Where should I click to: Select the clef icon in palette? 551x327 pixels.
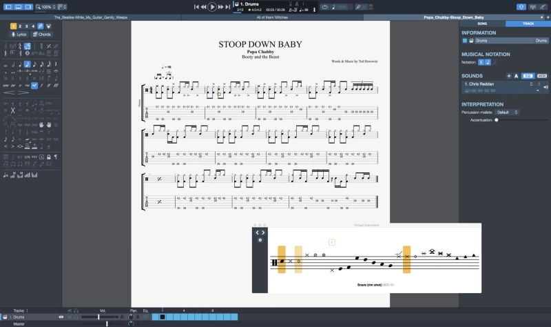tap(6, 46)
